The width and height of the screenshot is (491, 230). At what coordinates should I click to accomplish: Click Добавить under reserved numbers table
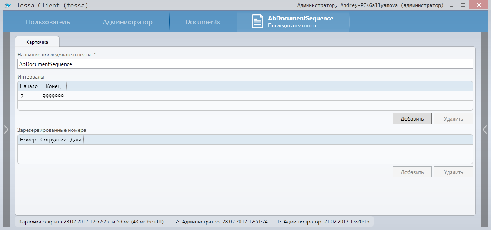(x=412, y=172)
